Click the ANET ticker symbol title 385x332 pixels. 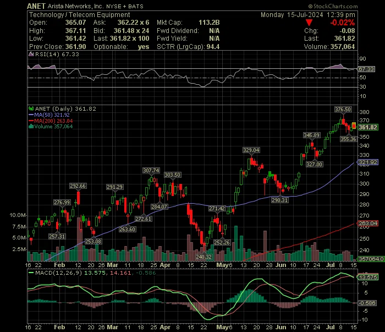(36, 6)
